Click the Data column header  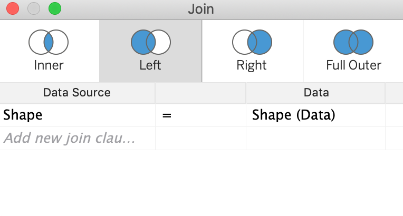316,93
